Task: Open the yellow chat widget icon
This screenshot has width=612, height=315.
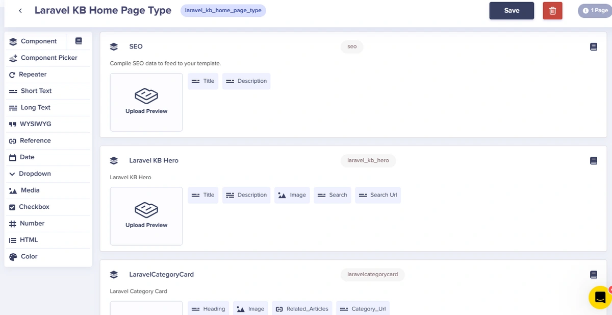Action: coord(600,298)
